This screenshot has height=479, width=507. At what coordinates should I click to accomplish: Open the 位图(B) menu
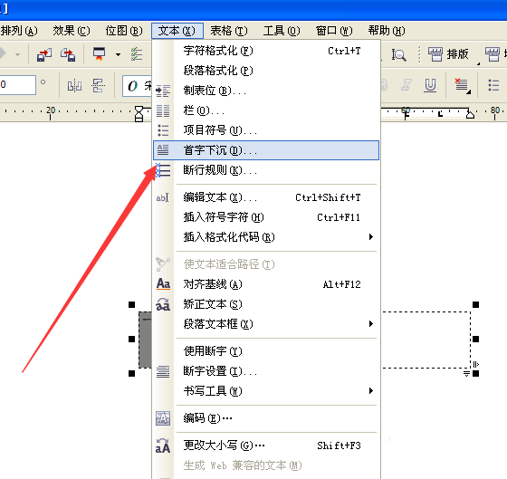coord(124,31)
